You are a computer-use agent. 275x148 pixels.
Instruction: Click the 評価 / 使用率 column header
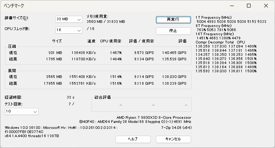tap(142, 41)
